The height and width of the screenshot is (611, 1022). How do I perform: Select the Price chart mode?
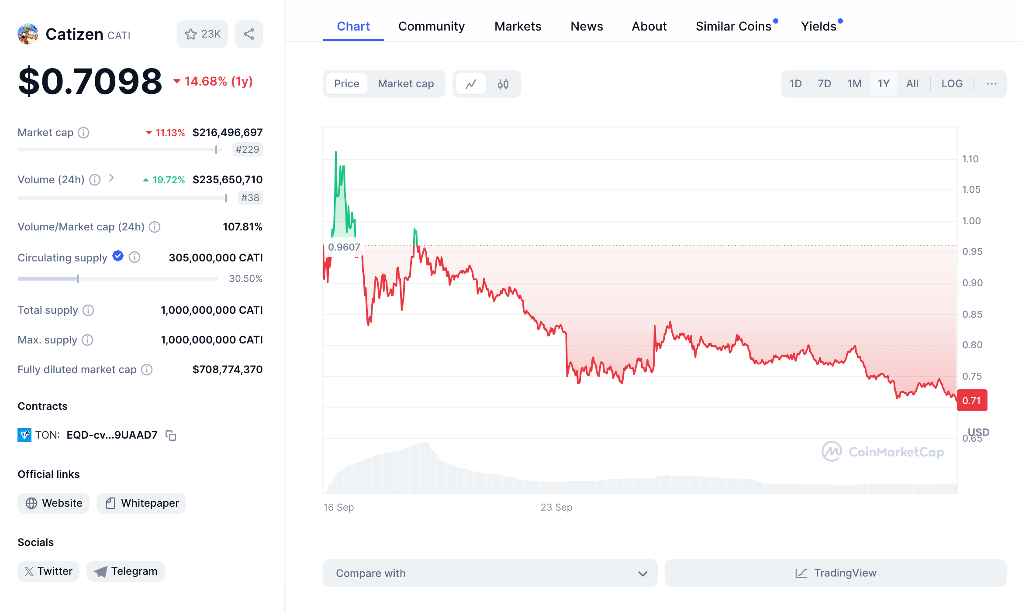[x=347, y=84]
